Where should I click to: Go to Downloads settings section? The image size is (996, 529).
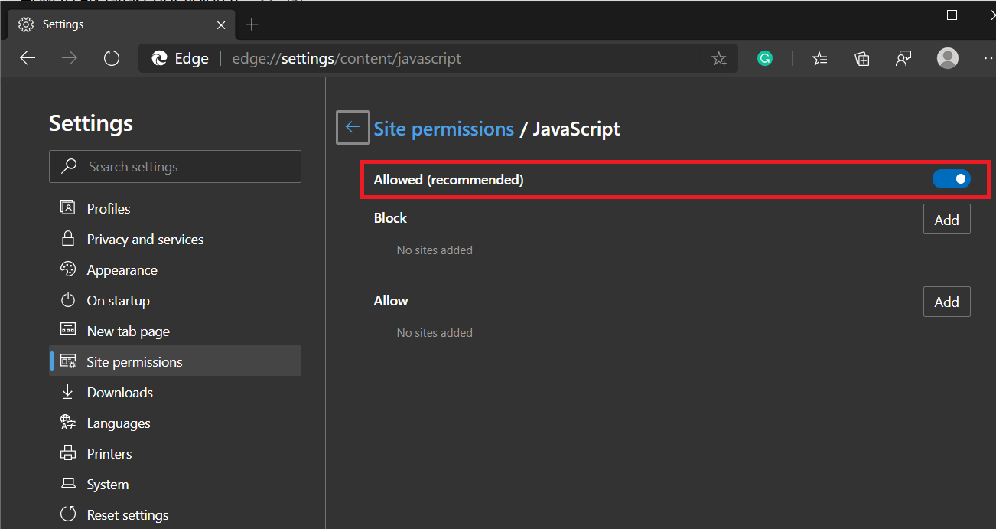tap(119, 393)
